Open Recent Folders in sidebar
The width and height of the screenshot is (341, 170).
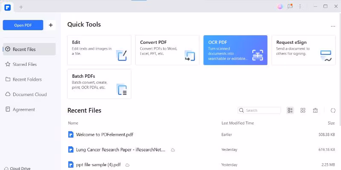tap(29, 79)
